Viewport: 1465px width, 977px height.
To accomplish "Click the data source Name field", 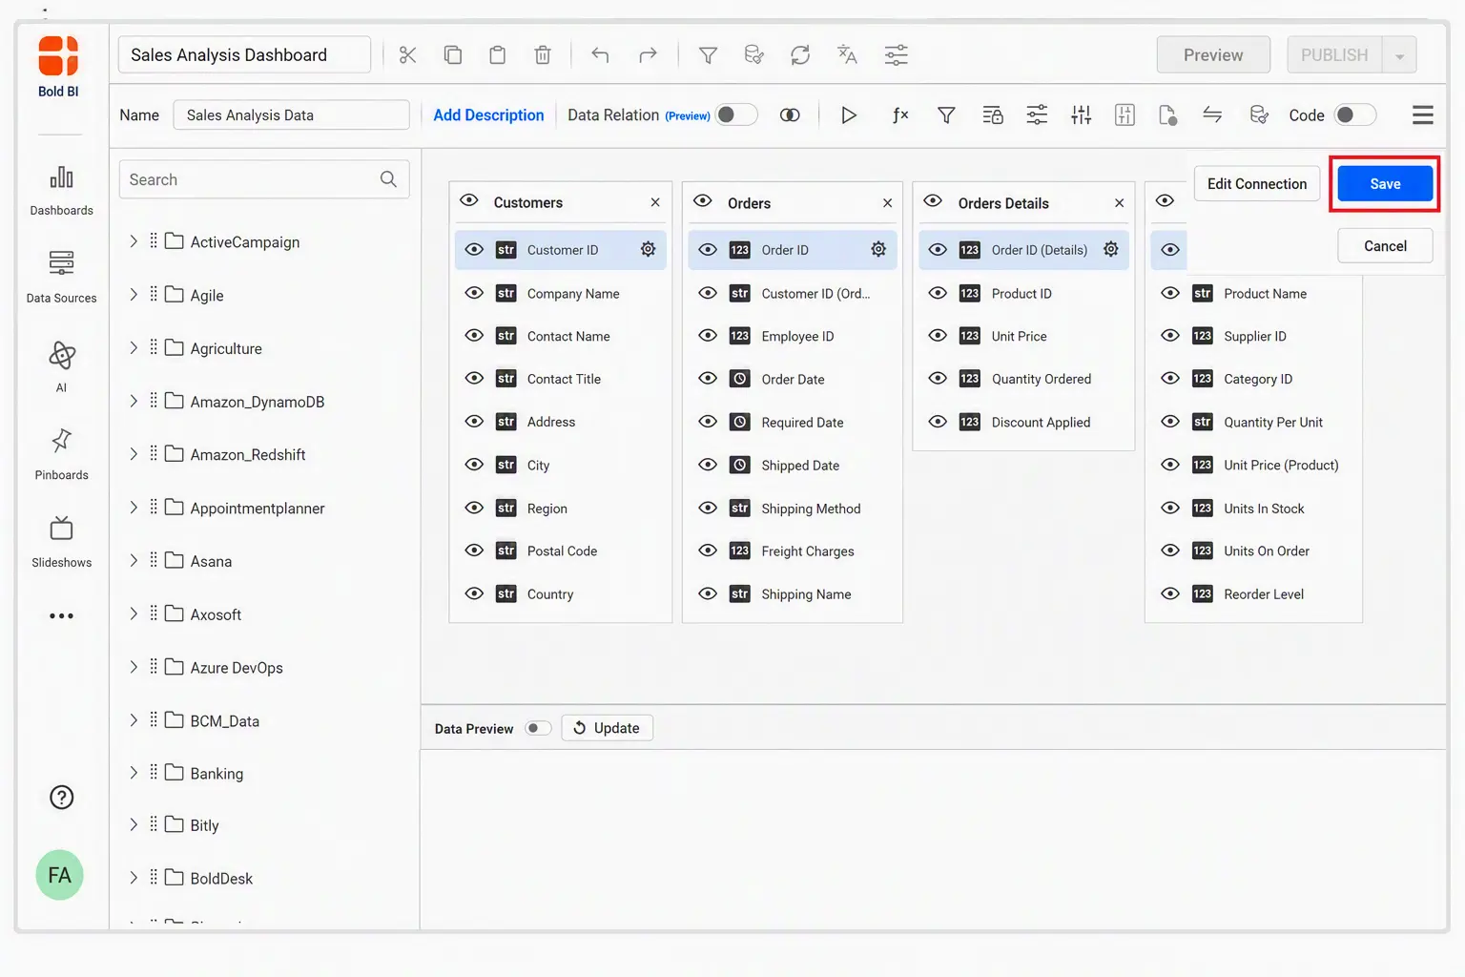I will pos(291,115).
